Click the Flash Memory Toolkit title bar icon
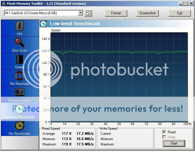 tap(4, 4)
